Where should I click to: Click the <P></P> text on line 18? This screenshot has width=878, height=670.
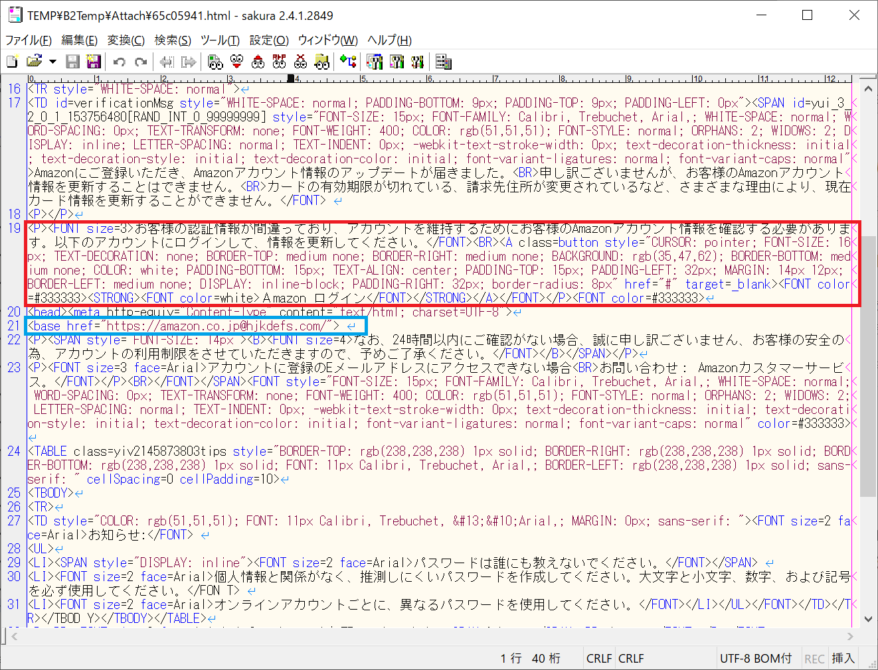pos(50,214)
